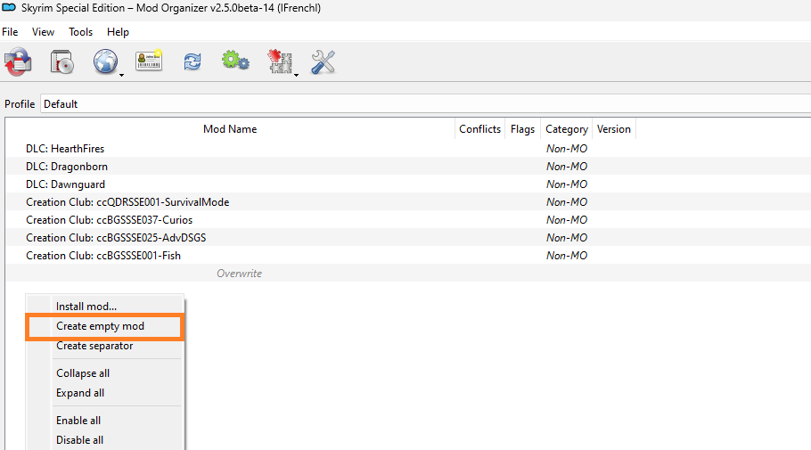Select the DLC: Dragonborn row
The image size is (811, 450).
408,167
